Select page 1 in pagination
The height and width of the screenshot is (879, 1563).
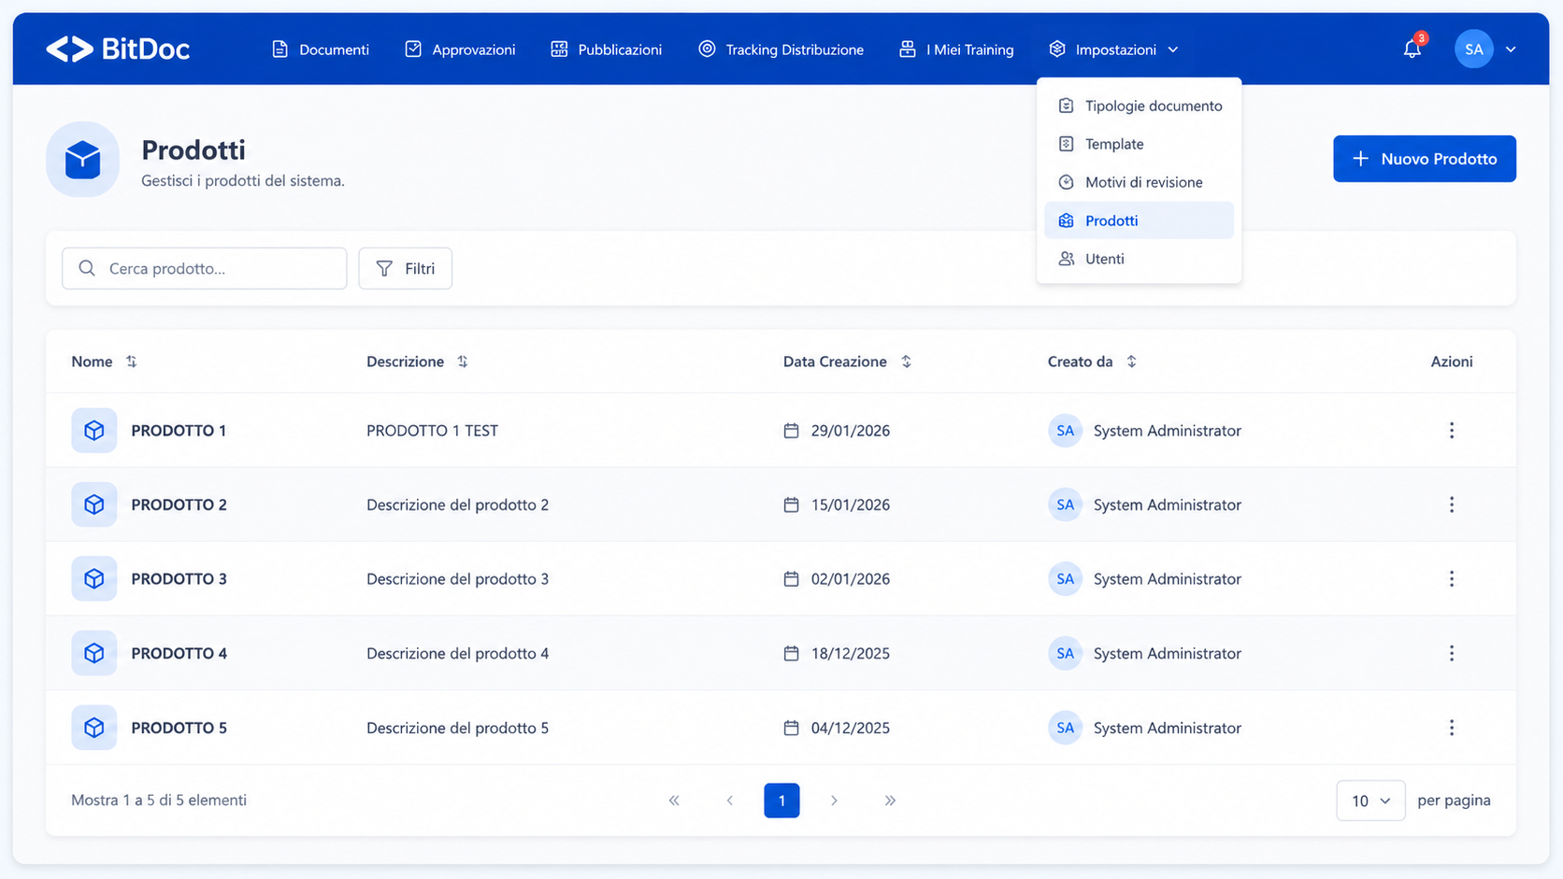point(781,801)
